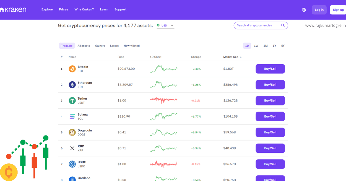Click Buy/Sell for Solana

270,116
